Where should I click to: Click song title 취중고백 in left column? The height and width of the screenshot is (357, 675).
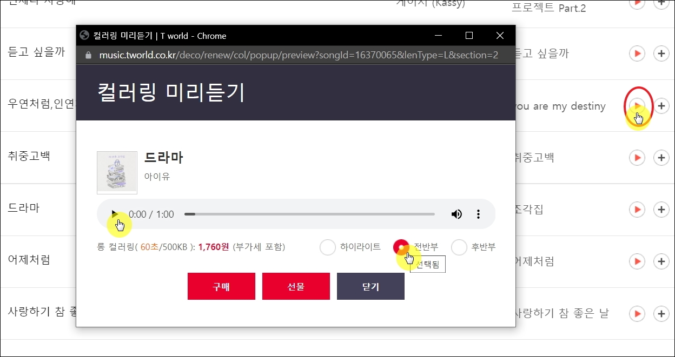(x=29, y=157)
